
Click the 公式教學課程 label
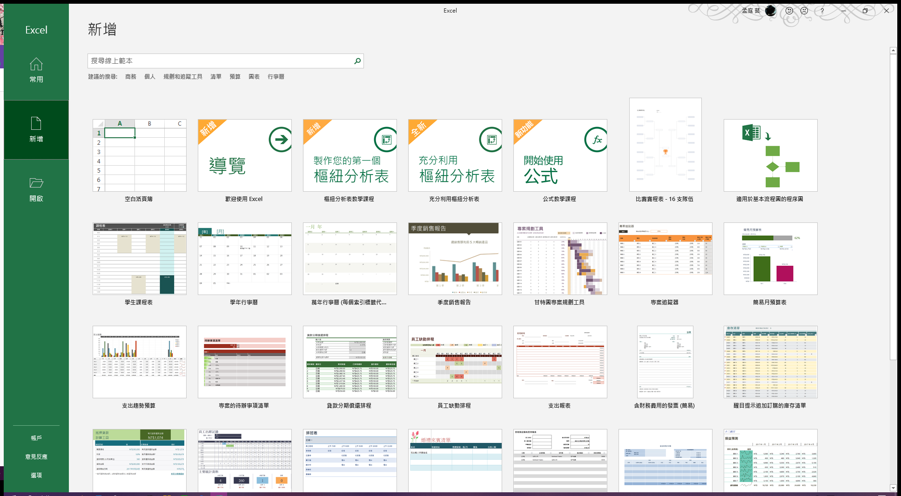point(559,199)
